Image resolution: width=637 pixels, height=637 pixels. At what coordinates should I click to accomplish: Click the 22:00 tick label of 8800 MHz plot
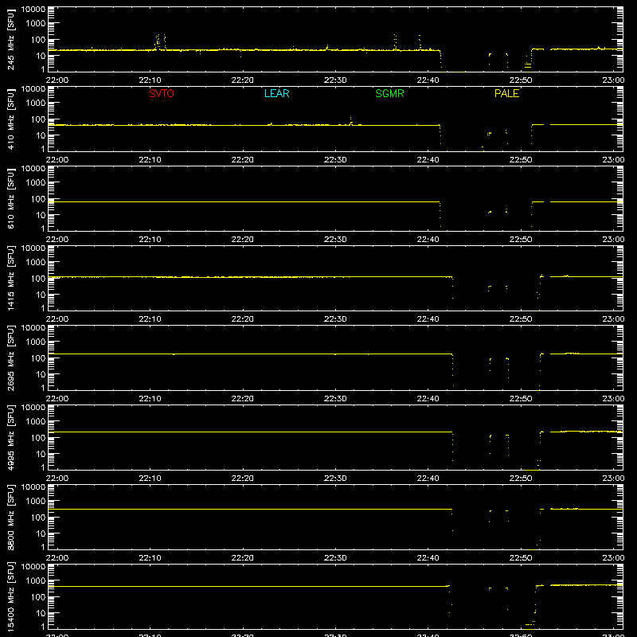click(57, 558)
